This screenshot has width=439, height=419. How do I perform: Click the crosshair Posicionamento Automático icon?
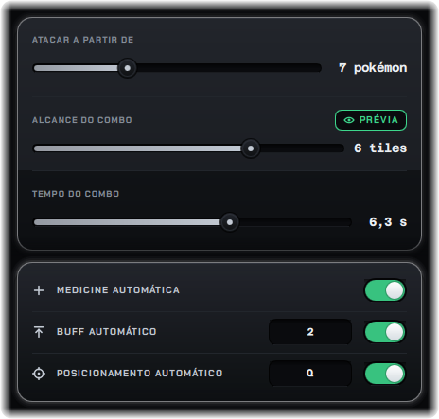tap(39, 374)
